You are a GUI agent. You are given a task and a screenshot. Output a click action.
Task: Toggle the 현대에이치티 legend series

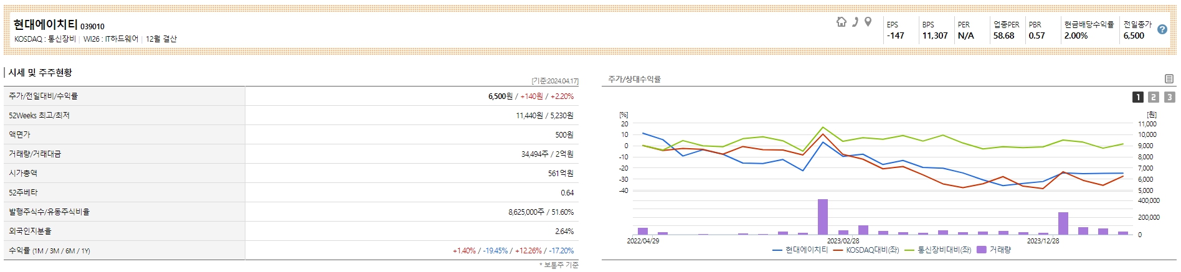[x=800, y=250]
